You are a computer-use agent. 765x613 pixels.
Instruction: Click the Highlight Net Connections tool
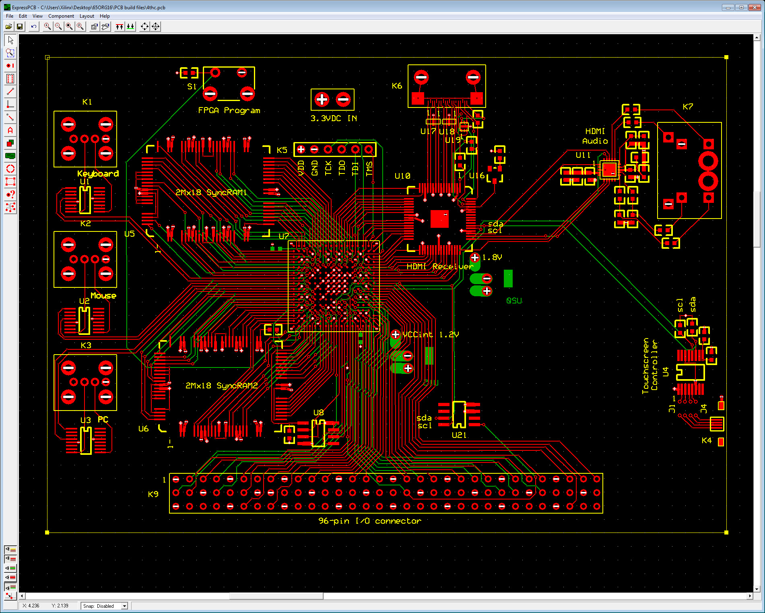click(10, 207)
